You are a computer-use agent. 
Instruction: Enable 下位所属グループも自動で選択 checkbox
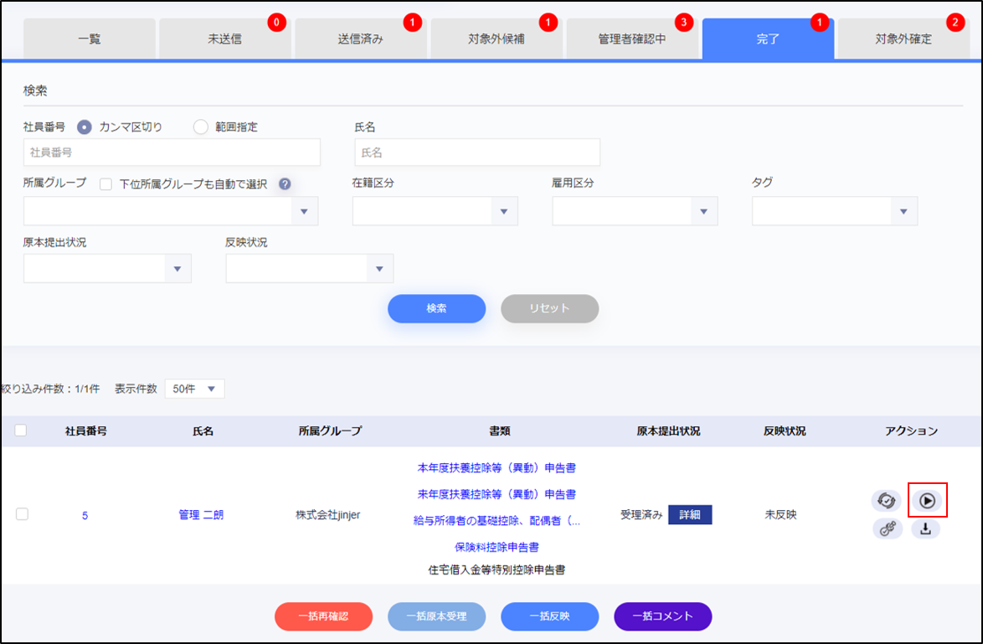tap(106, 184)
